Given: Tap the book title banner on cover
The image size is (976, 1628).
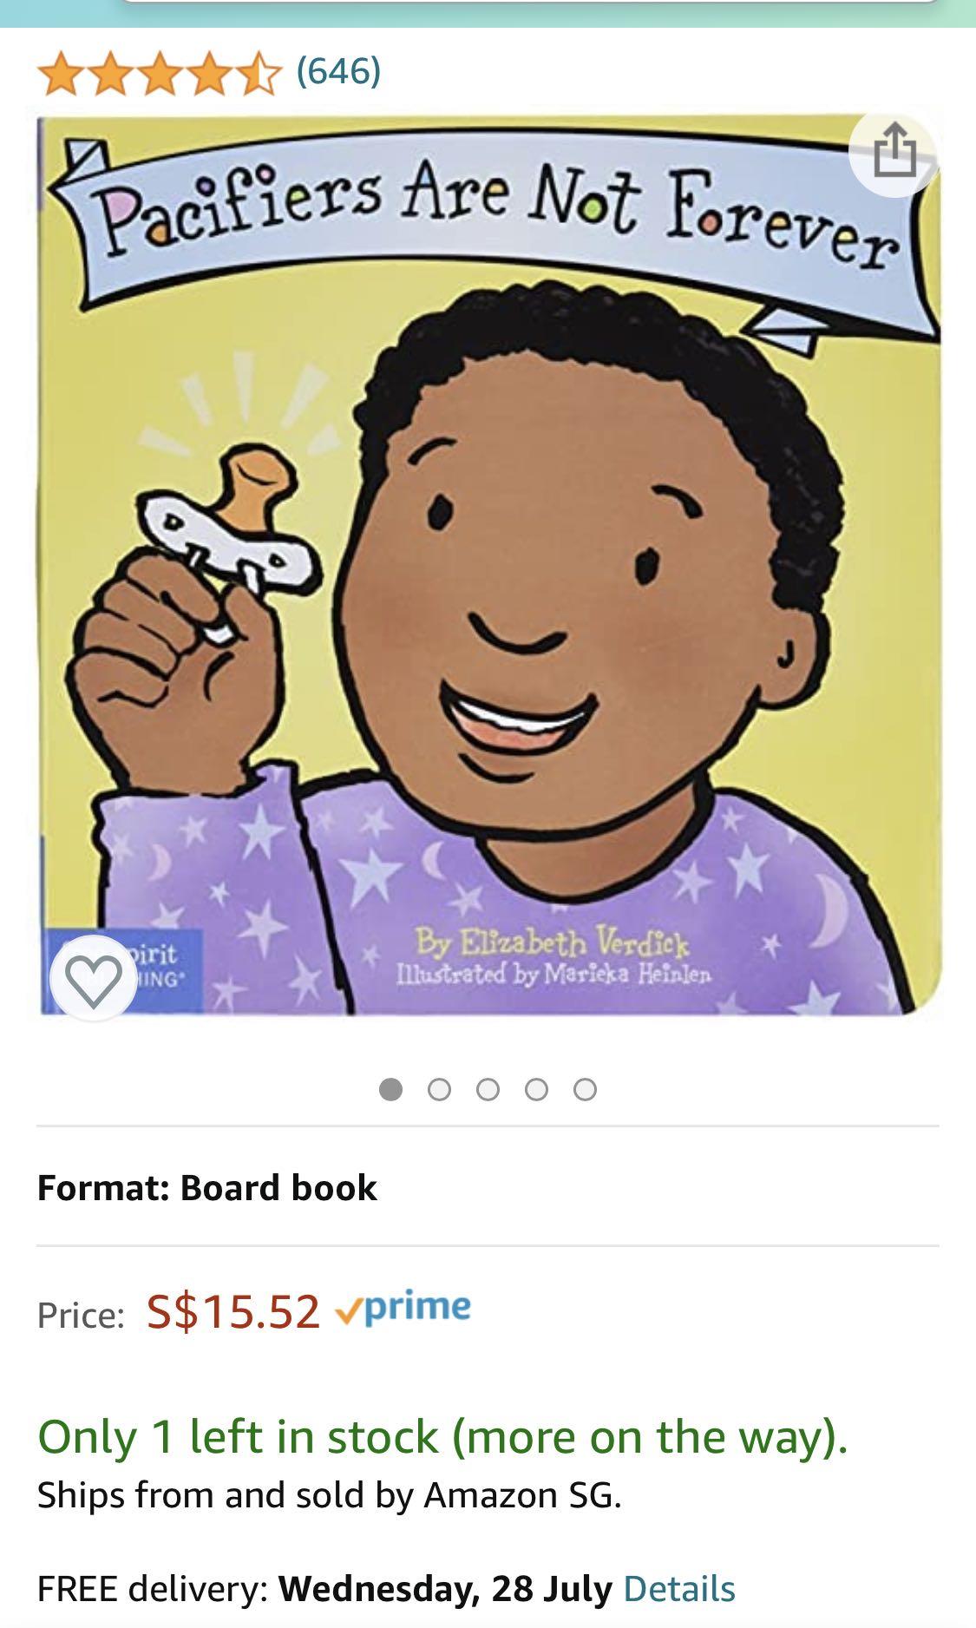Looking at the screenshot, I should coord(495,217).
